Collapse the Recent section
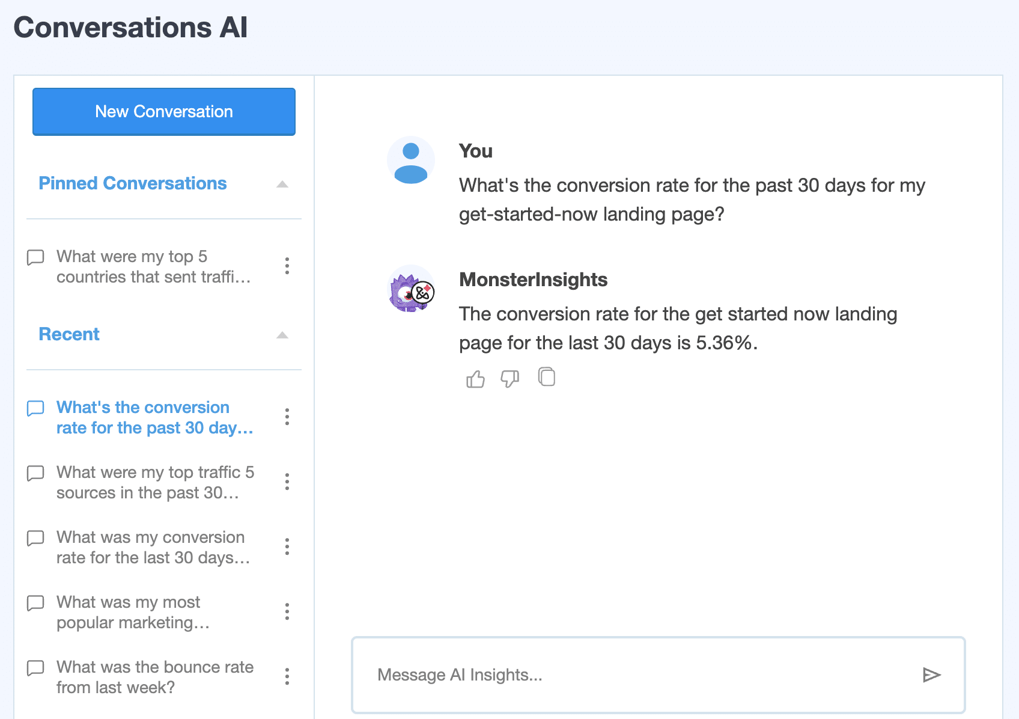This screenshot has height=719, width=1019. (282, 335)
